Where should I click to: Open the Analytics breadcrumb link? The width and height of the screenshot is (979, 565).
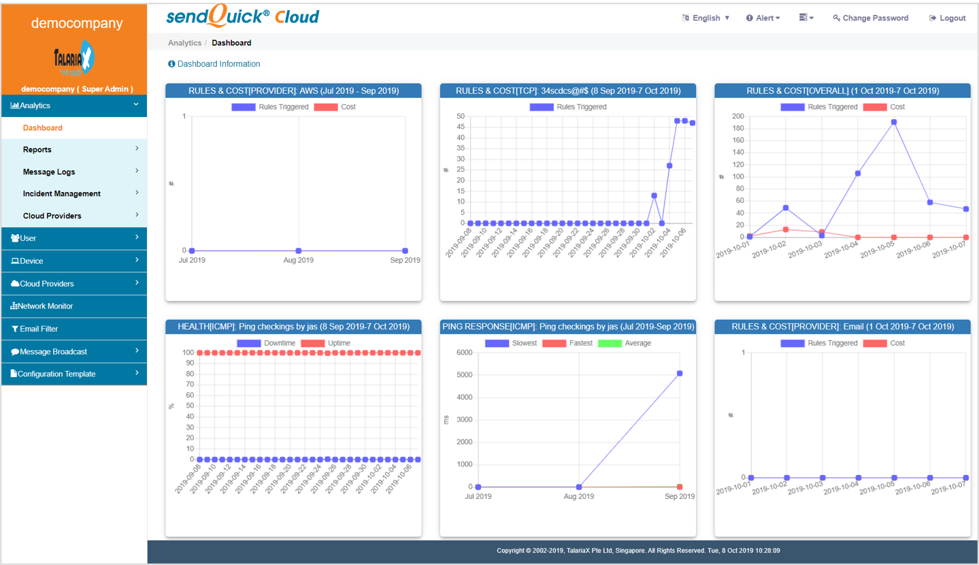pos(184,42)
